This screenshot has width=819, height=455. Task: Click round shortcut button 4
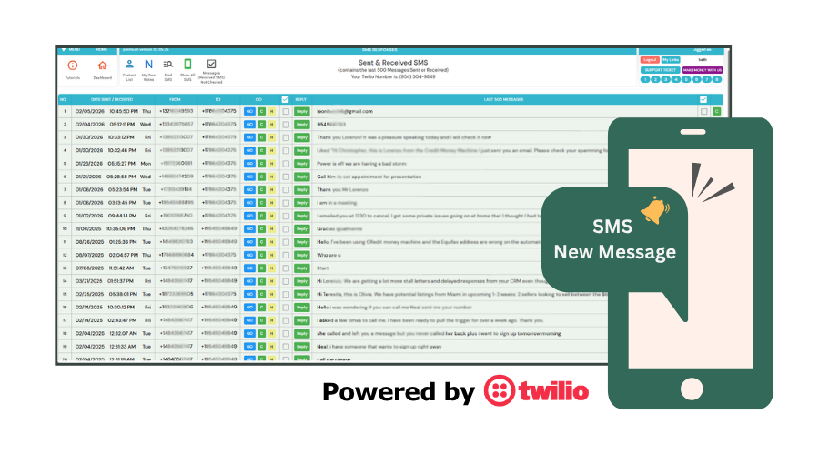point(676,79)
